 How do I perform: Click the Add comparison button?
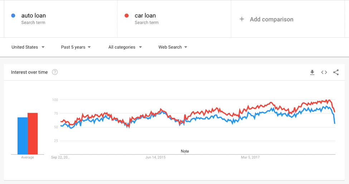[266, 19]
